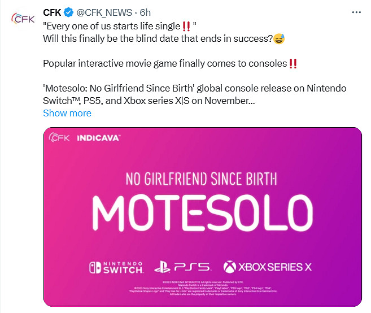Image resolution: width=371 pixels, height=313 pixels.
Task: Click the Nintendo Switch logo in image
Action: (115, 266)
